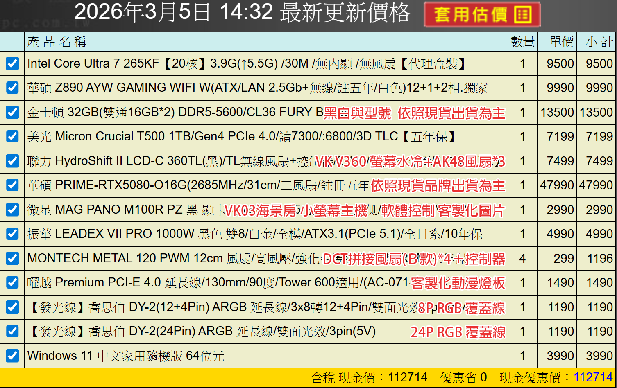
Task: Click the 優惠省 0 discount text
Action: pos(464,377)
